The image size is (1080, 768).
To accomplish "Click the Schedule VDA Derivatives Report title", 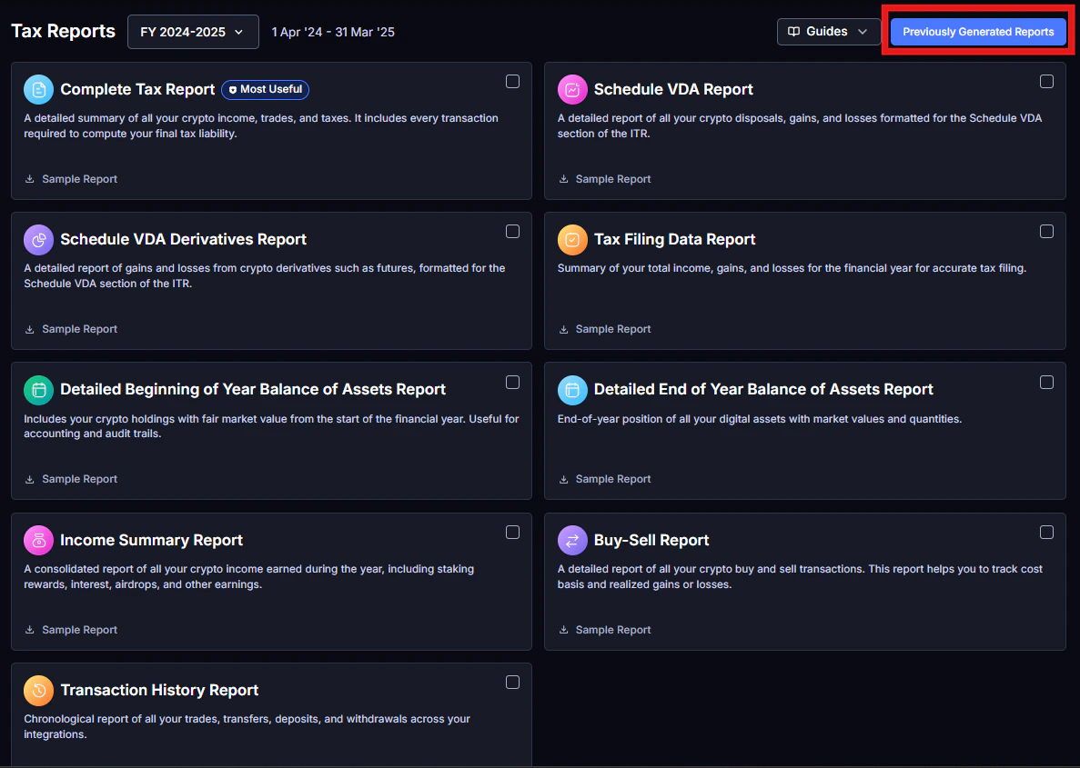I will (183, 239).
